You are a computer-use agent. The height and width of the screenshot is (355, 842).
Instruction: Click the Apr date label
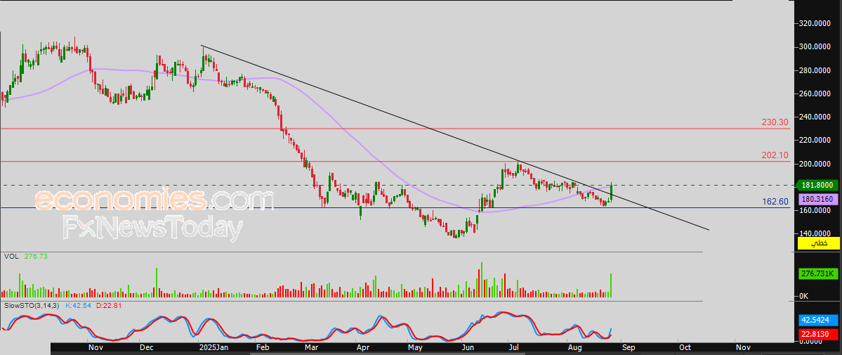pyautogui.click(x=362, y=348)
